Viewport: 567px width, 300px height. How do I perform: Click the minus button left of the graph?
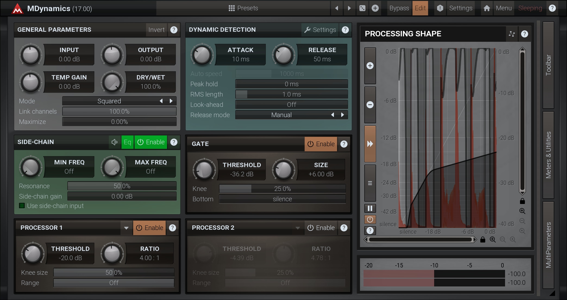click(x=370, y=105)
